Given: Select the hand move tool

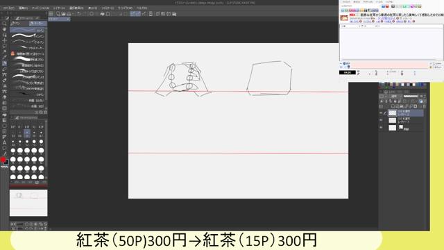Looking at the screenshot, I should tap(4, 29).
